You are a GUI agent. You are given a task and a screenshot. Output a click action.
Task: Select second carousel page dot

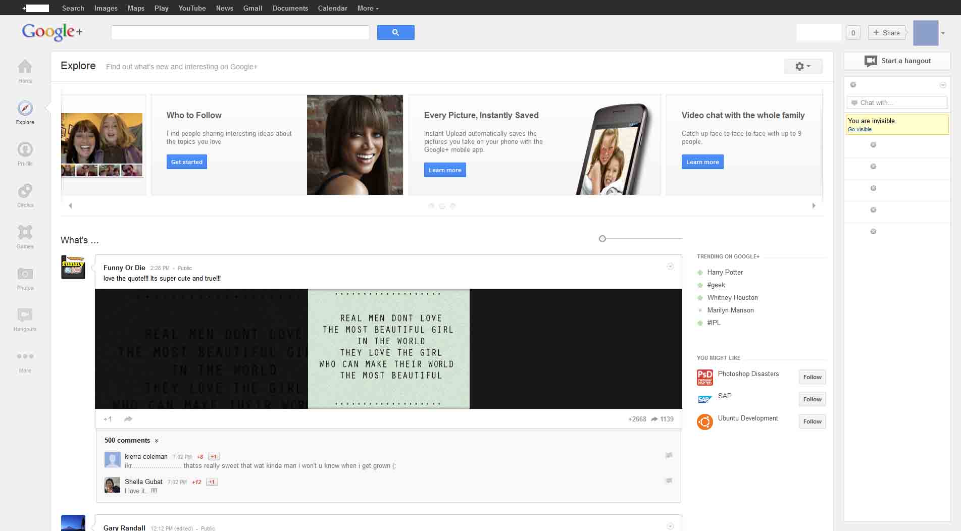442,206
